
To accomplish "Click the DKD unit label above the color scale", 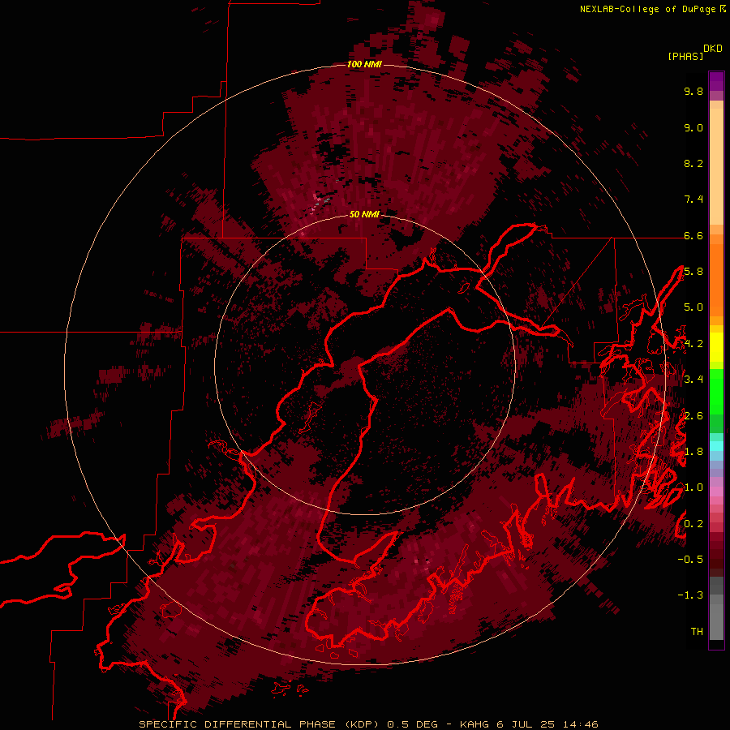I will click(713, 49).
